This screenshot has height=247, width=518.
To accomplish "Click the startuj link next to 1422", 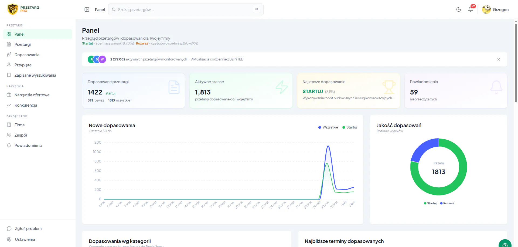I will coord(110,93).
